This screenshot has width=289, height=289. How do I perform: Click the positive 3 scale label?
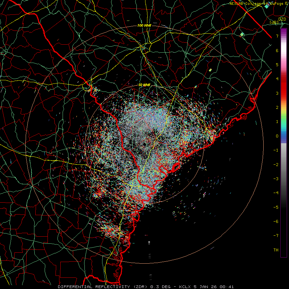pos(277,93)
